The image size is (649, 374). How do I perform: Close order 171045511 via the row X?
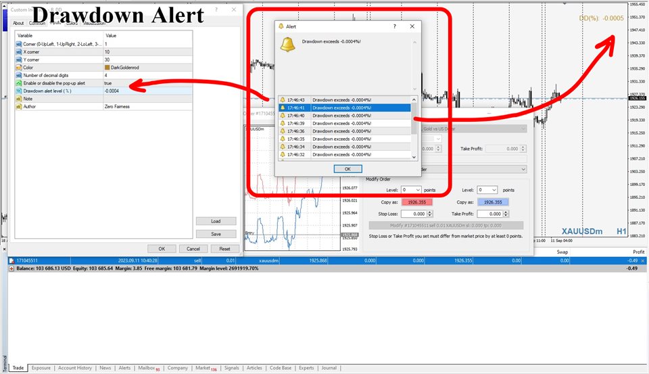643,260
